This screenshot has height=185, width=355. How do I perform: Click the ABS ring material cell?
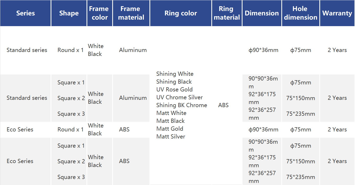pyautogui.click(x=223, y=105)
